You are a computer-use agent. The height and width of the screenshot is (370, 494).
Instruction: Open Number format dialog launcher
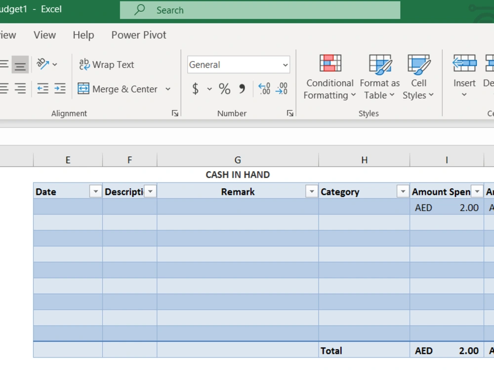290,113
